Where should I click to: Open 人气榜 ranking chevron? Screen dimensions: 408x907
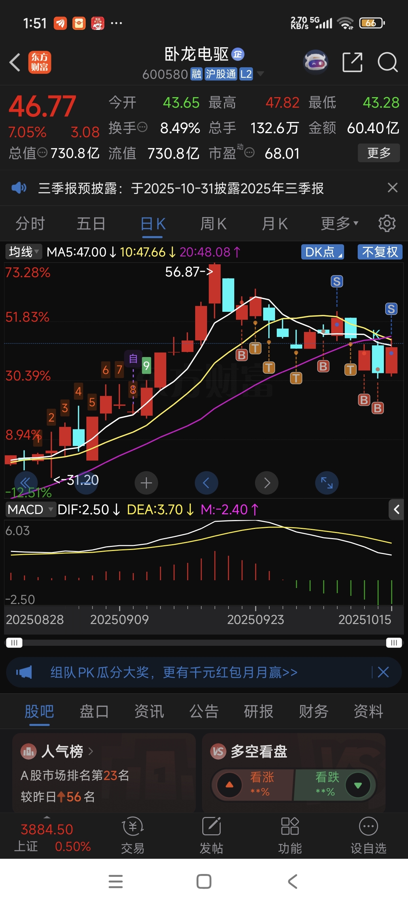(91, 751)
